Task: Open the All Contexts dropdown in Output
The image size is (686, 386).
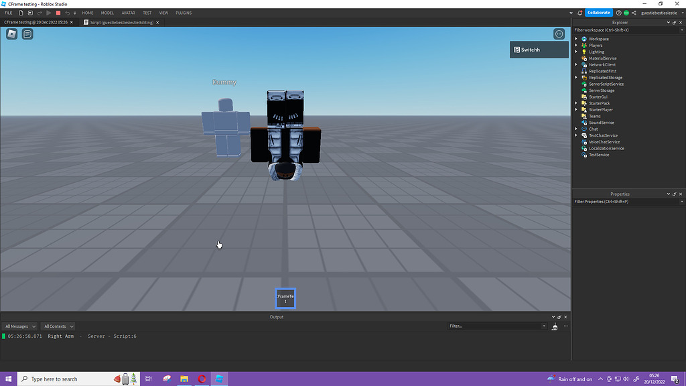Action: coord(58,326)
